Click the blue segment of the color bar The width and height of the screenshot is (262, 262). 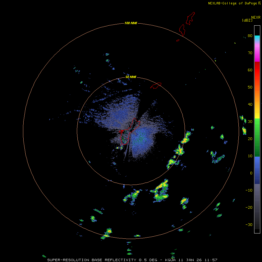coord(257,170)
